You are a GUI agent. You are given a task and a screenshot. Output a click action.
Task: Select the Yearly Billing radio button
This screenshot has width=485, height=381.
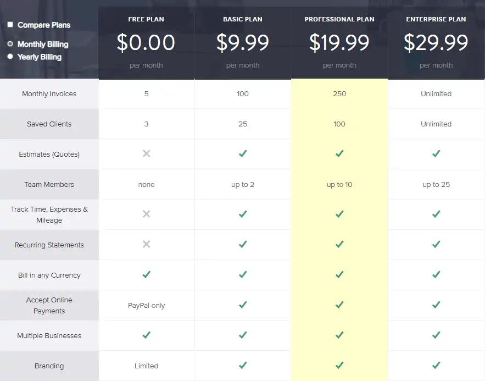point(10,57)
